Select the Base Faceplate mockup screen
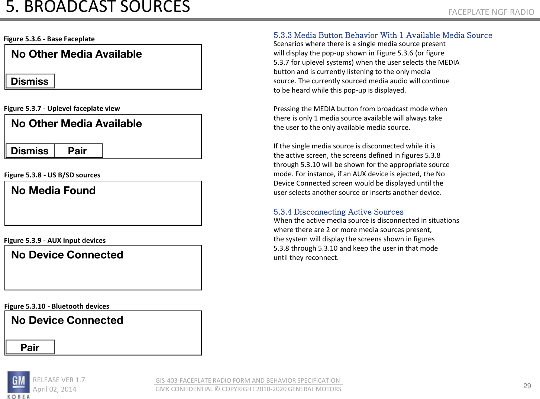540x399 pixels. click(x=103, y=66)
